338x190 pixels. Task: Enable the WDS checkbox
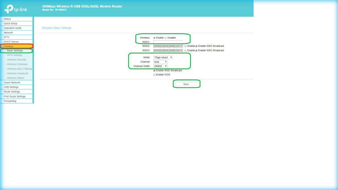[x=154, y=75]
